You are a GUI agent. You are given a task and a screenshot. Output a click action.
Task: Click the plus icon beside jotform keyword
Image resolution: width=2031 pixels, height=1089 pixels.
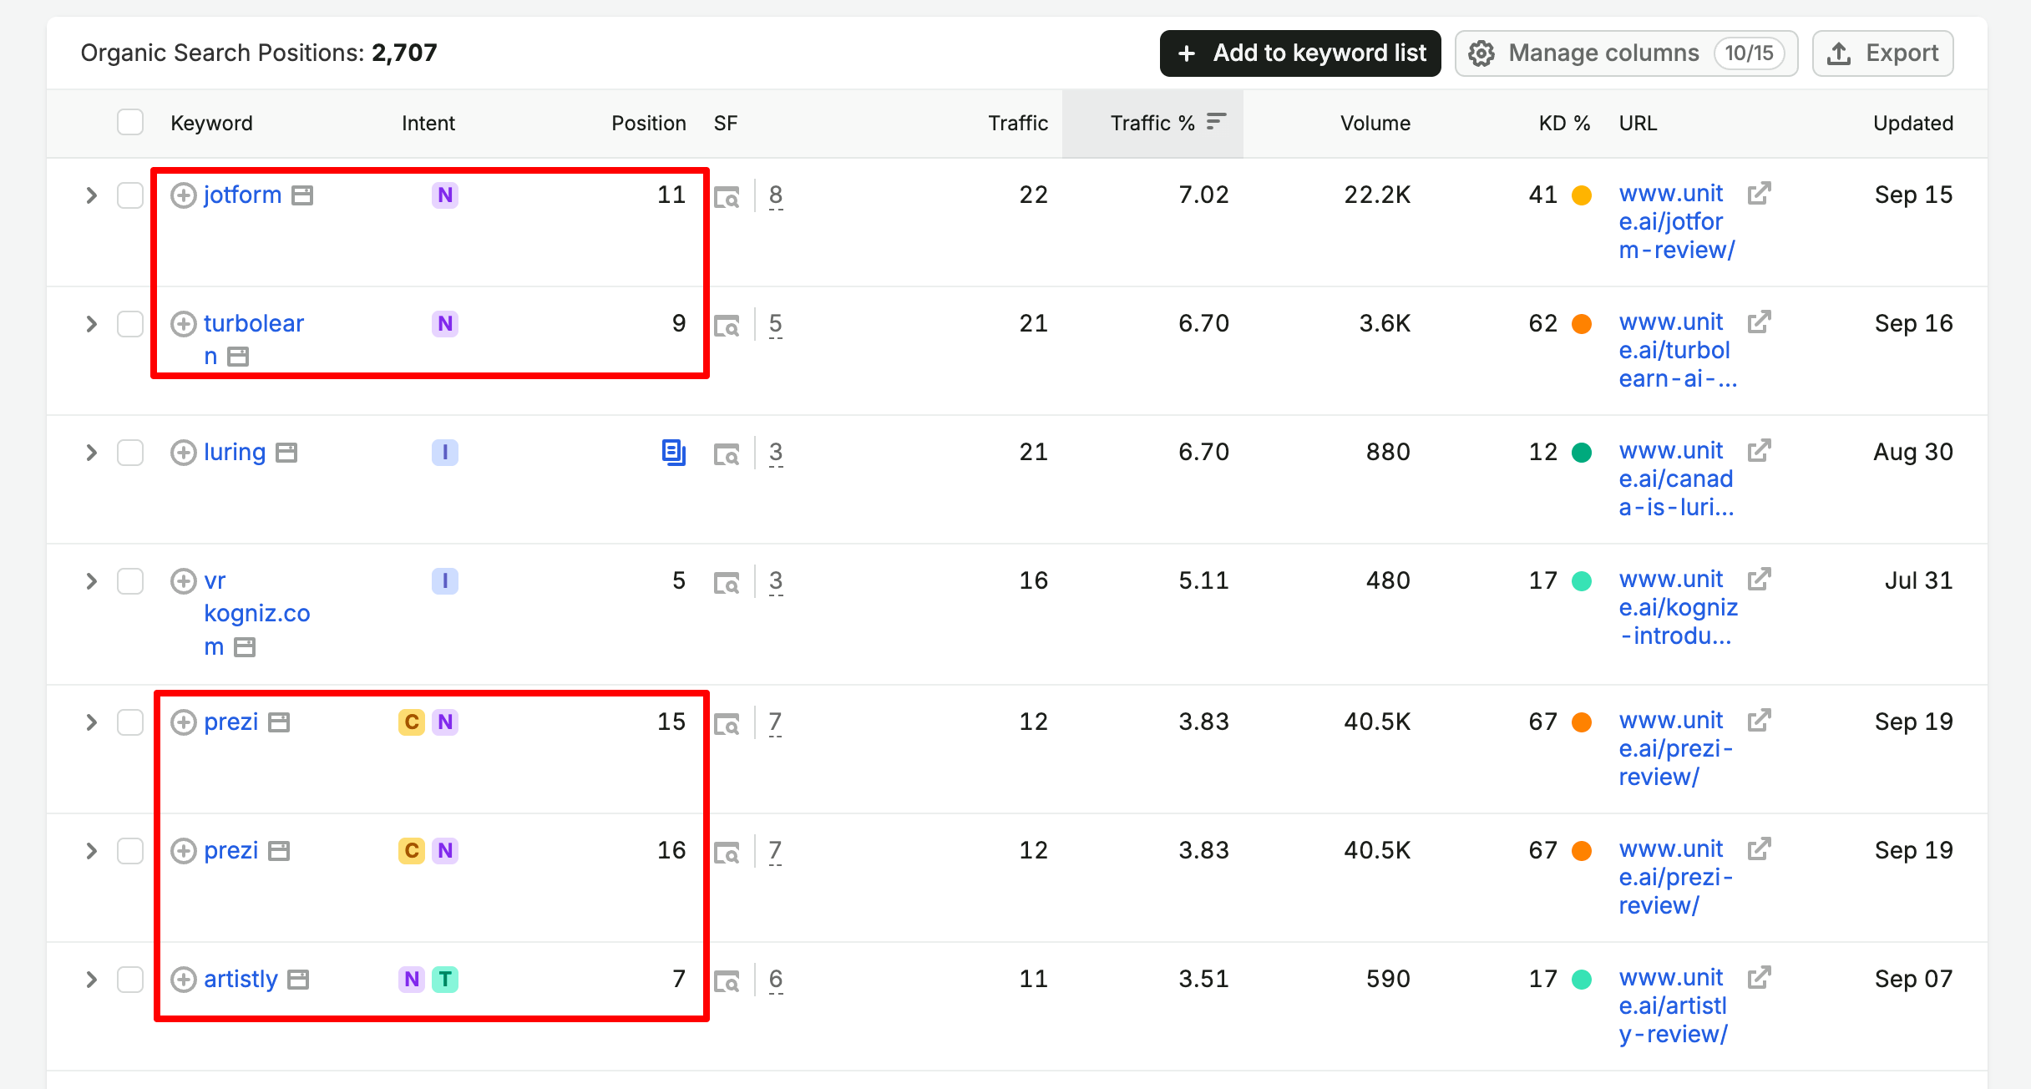coord(183,195)
